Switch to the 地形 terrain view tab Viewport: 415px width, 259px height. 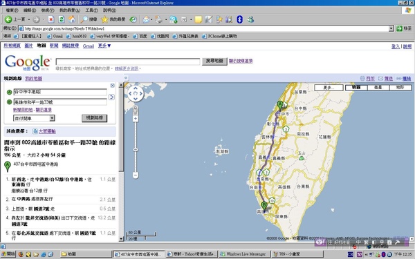coord(400,88)
